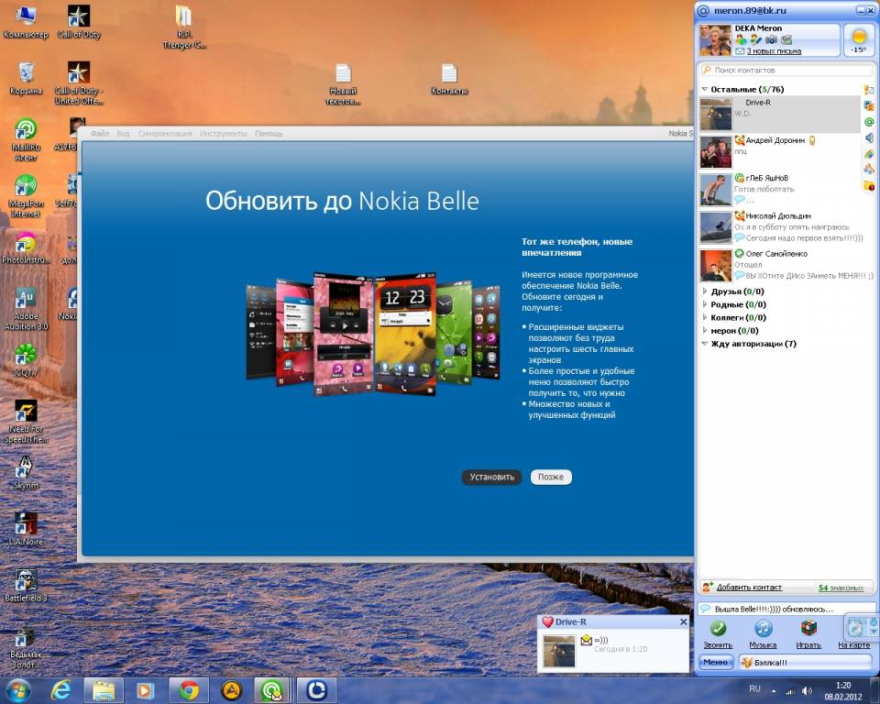Viewport: 880px width, 704px height.
Task: Open the Контакты text file on desktop
Action: (x=449, y=79)
